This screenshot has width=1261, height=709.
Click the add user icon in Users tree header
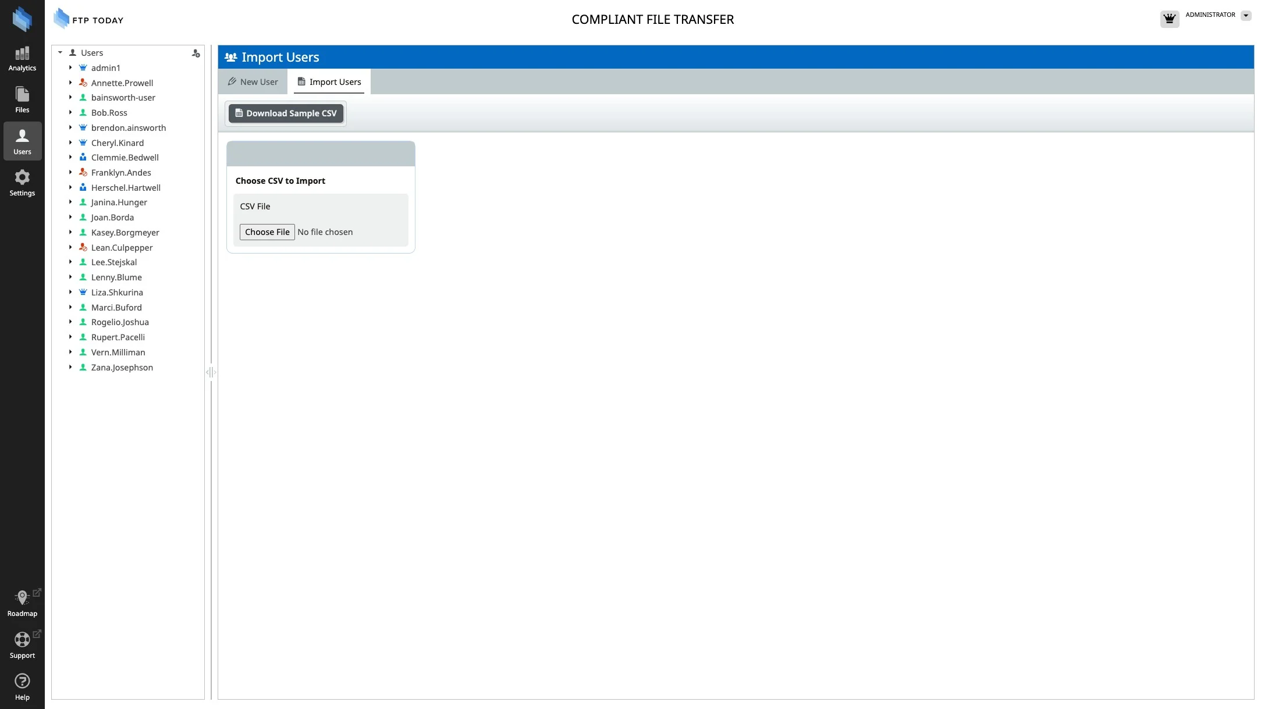point(196,53)
